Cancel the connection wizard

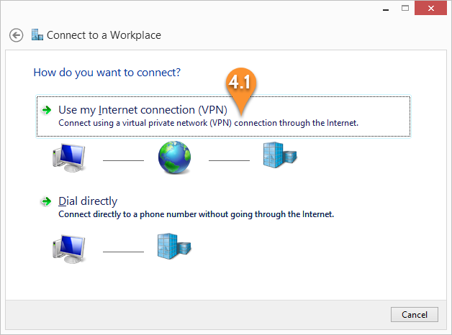coord(415,315)
